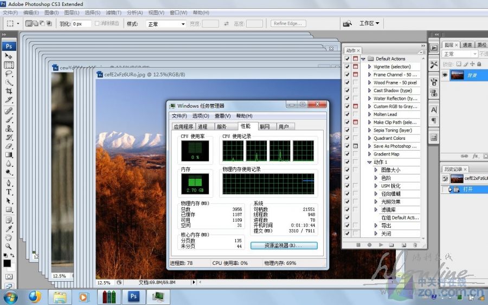Open the 工作区 workspace menu button
488x305 pixels.
tap(369, 23)
